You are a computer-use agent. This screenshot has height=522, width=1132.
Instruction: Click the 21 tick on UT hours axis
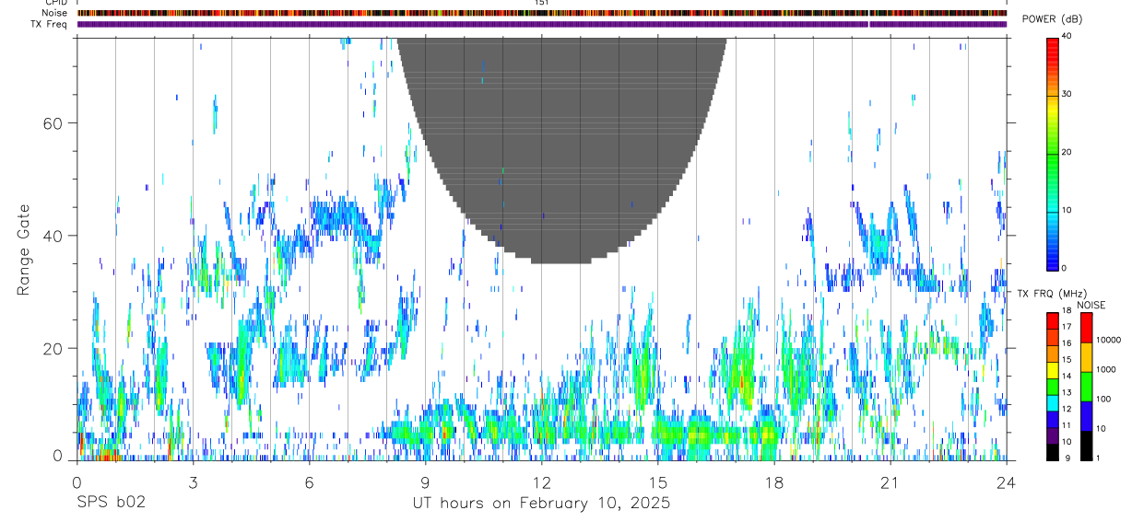click(x=890, y=481)
